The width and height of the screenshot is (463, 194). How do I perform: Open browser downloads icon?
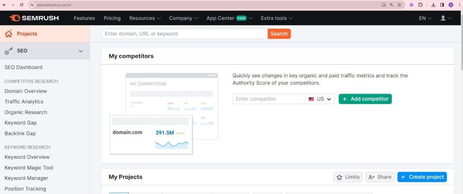coord(434,5)
